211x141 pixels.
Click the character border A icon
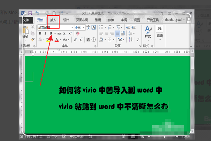[x=94, y=27]
